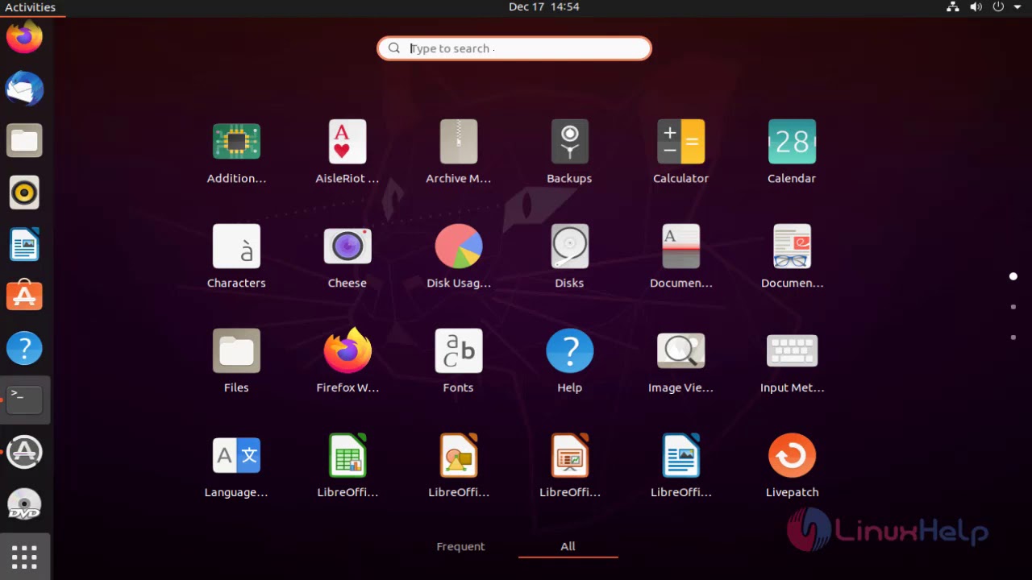Switch to the Frequent tab
This screenshot has width=1032, height=580.
coord(460,546)
